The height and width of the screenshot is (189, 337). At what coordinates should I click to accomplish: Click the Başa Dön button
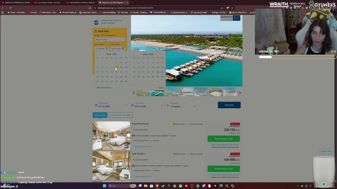[325, 151]
